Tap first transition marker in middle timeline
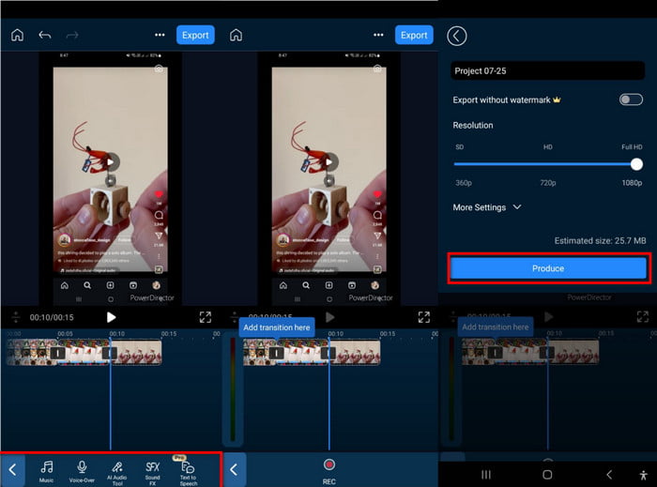657x487 pixels. 276,353
